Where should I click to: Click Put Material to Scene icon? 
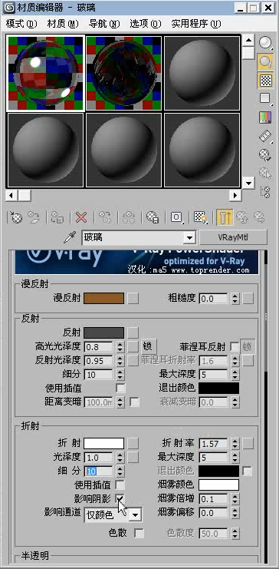34,217
